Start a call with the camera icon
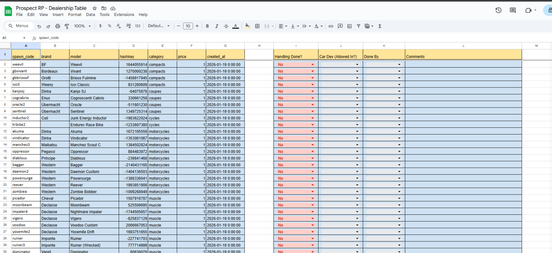Image resolution: width=552 pixels, height=253 pixels. 529,10
